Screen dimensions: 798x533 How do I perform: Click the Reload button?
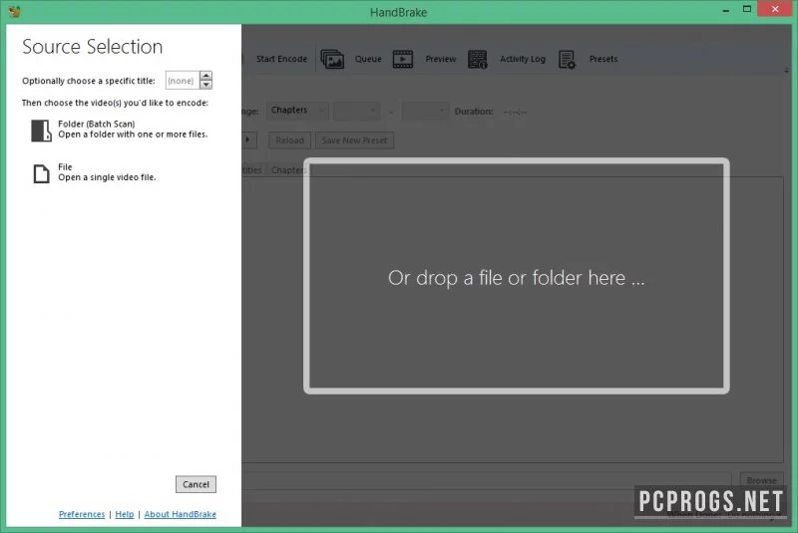[x=289, y=140]
